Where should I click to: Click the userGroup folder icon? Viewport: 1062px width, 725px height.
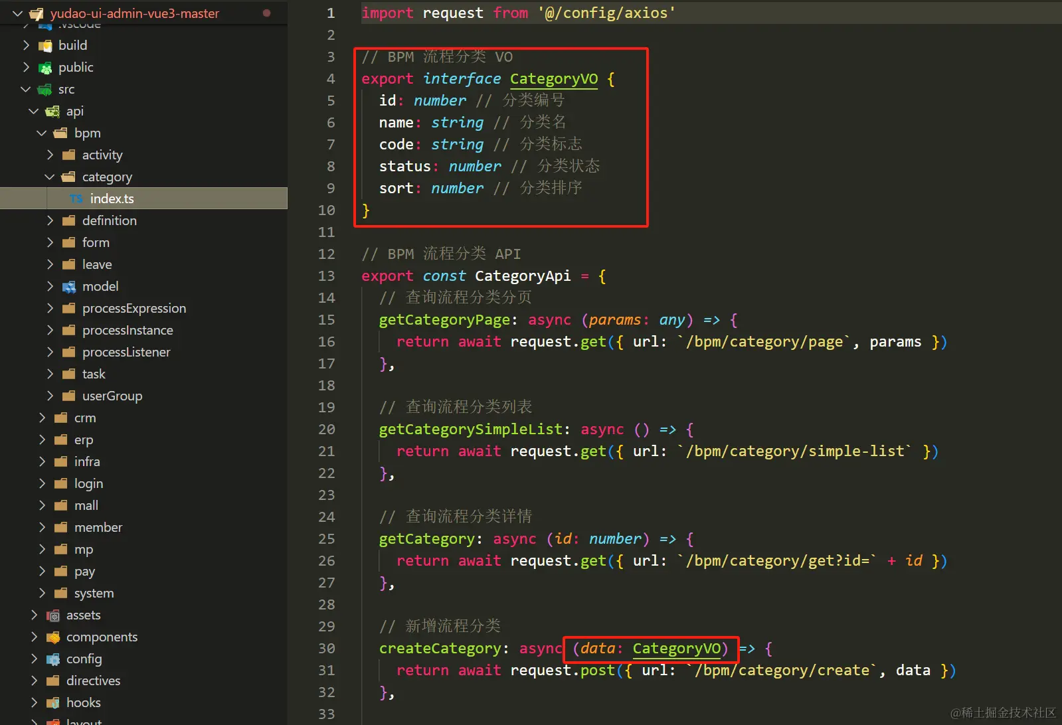point(69,396)
